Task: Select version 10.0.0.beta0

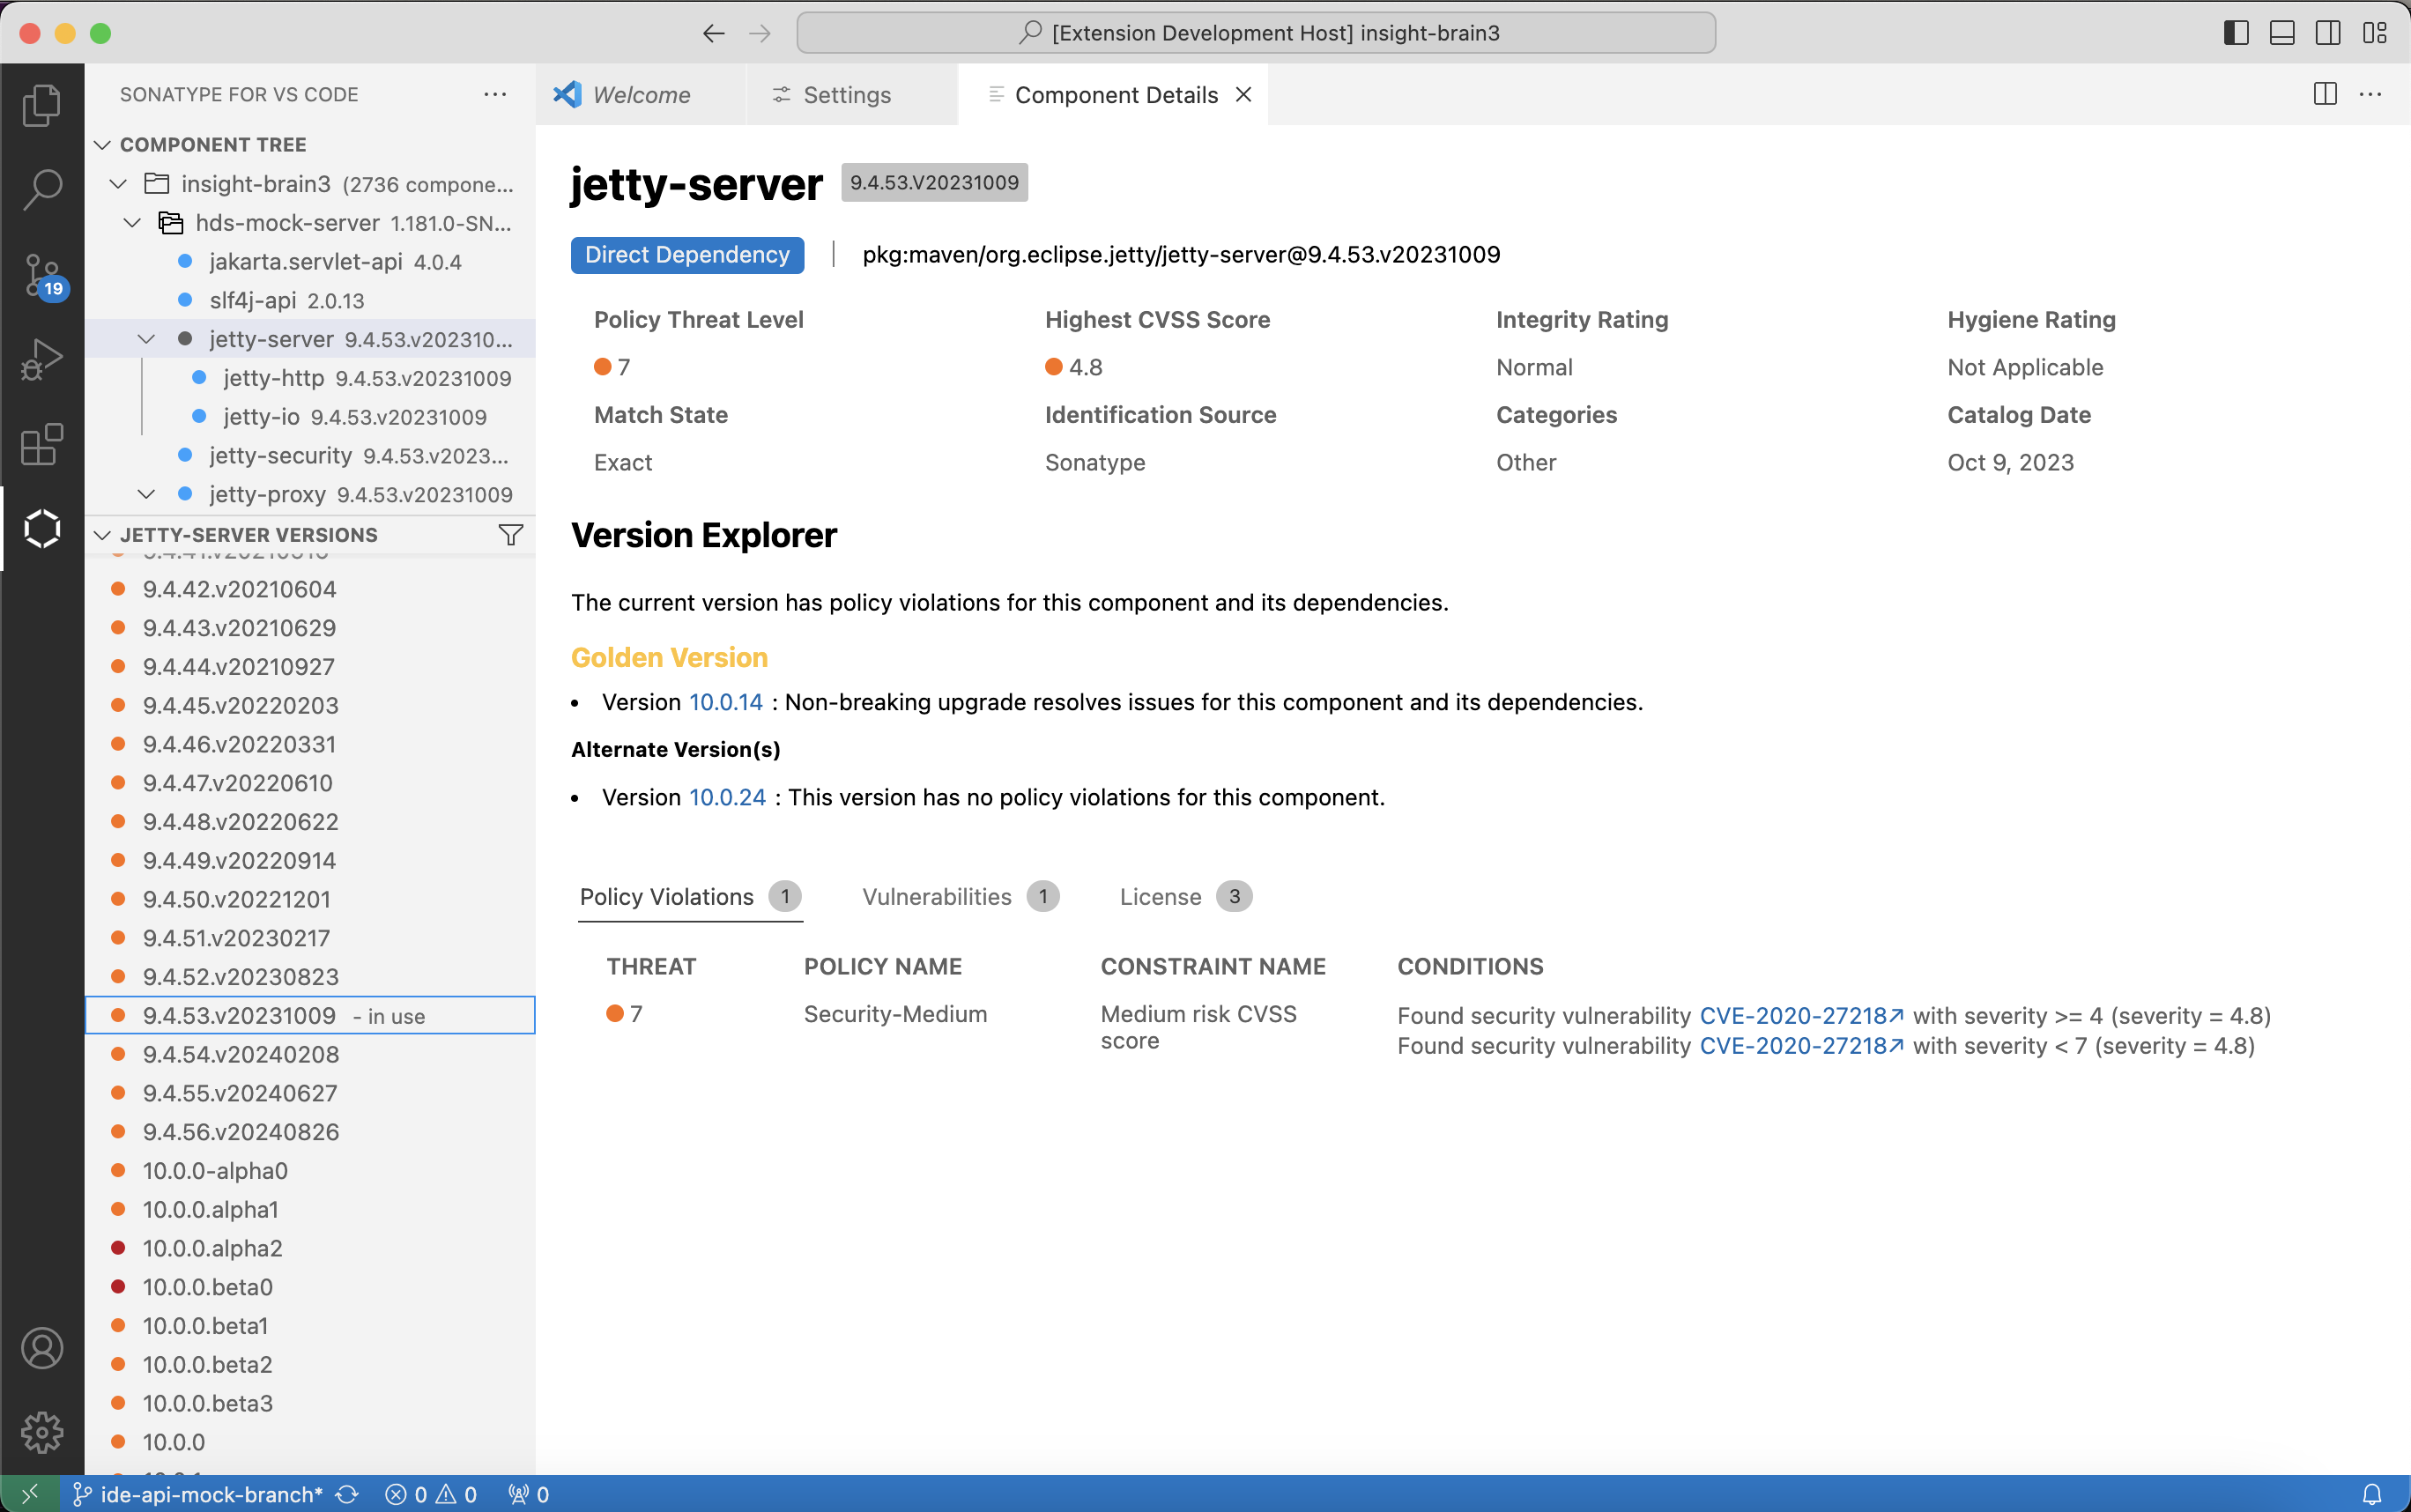Action: (x=310, y=1287)
